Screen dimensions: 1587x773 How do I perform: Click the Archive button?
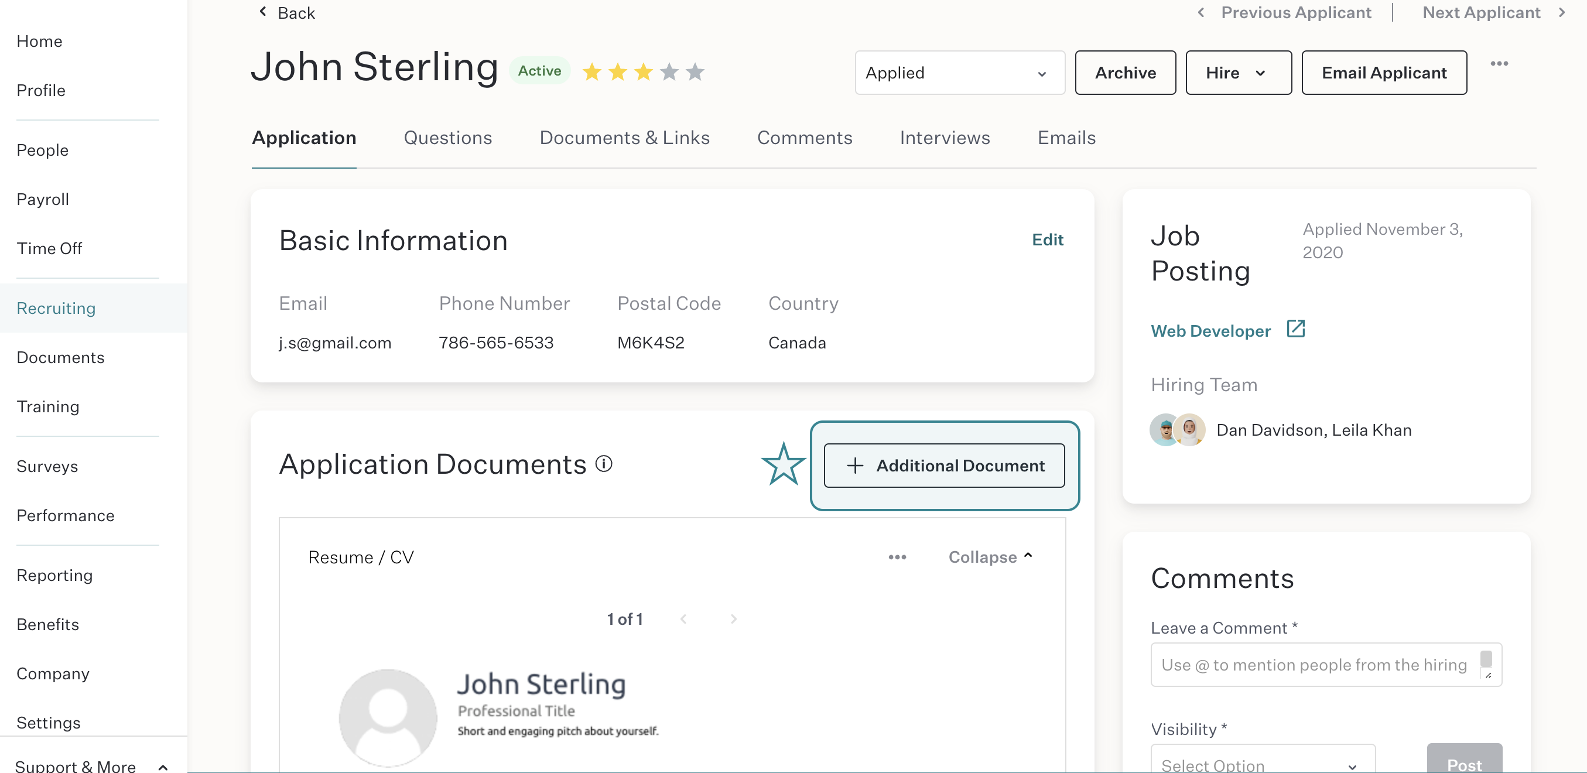tap(1126, 73)
